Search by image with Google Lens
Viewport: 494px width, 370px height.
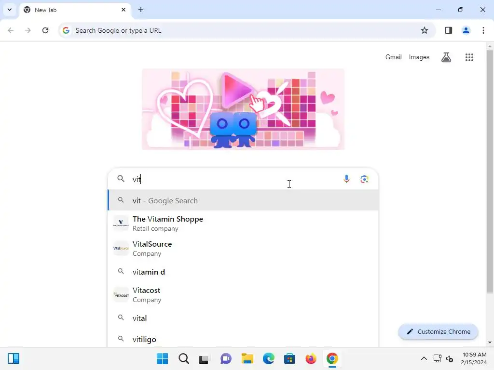364,179
